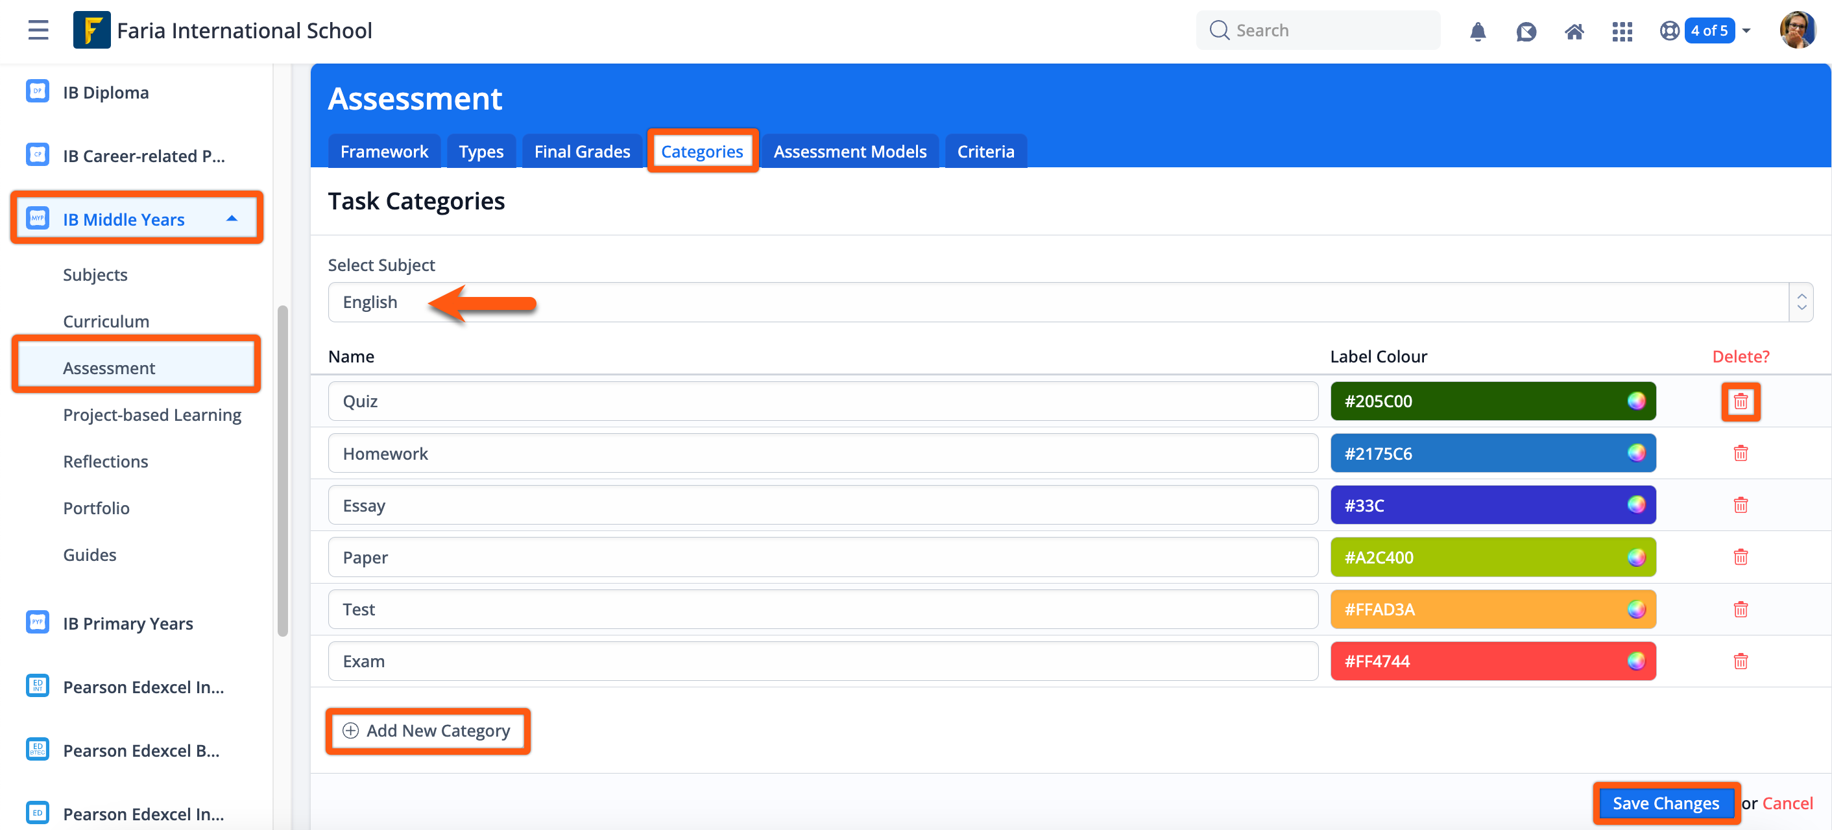Go to the home icon
Image resolution: width=1832 pixels, height=830 pixels.
(1574, 31)
